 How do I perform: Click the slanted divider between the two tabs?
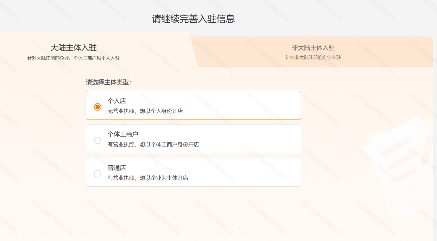tap(193, 50)
